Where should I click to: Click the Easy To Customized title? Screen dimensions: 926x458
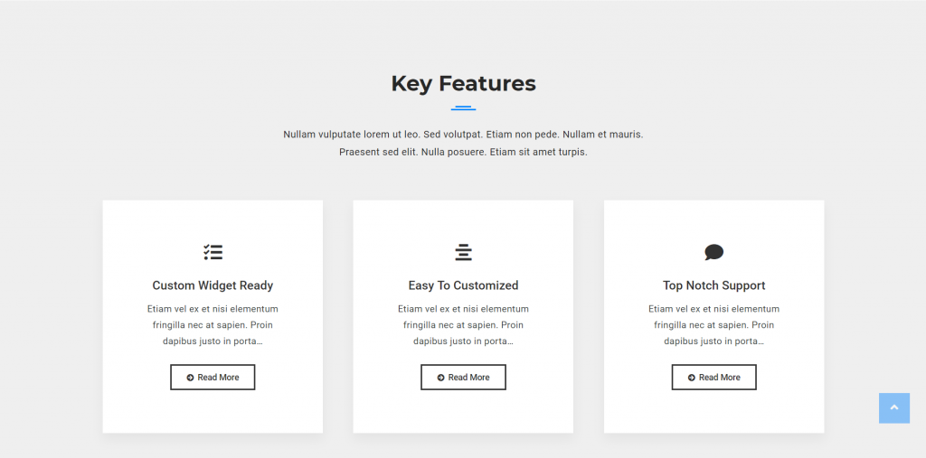pyautogui.click(x=463, y=285)
